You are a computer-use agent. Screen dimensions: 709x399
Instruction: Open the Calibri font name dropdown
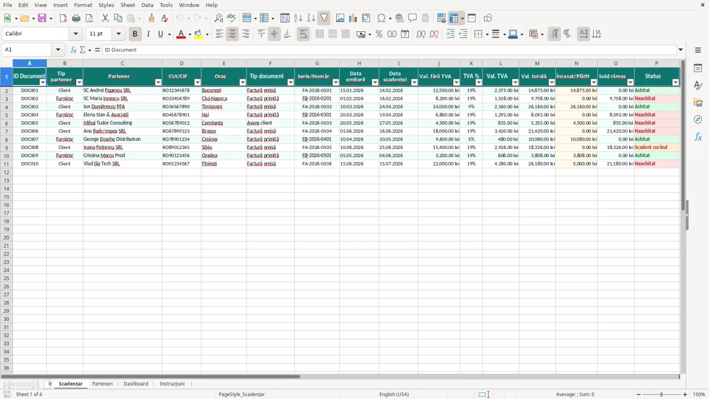click(76, 34)
